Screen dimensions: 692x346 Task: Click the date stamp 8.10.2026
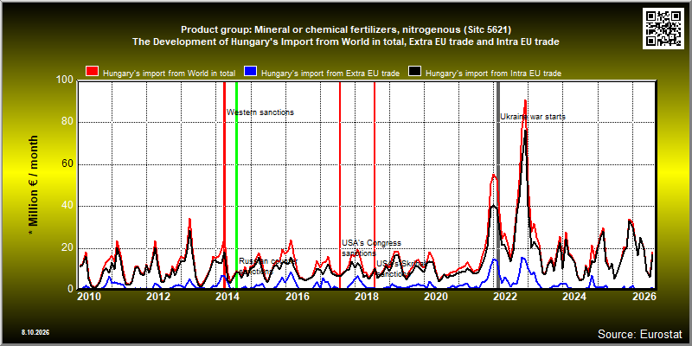[x=35, y=332]
